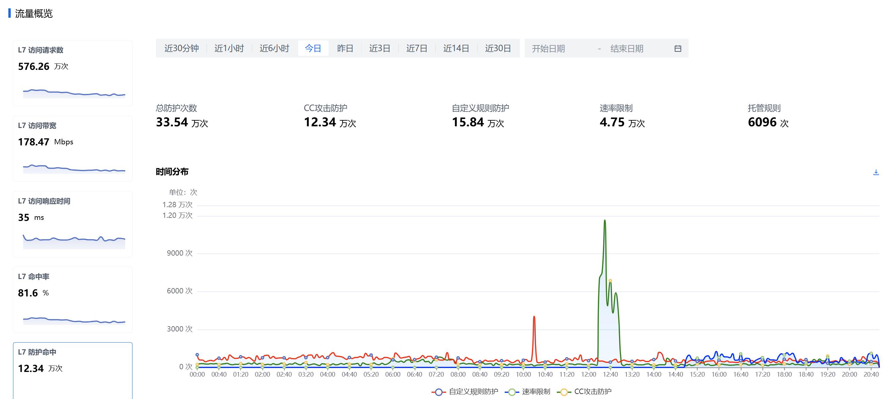The height and width of the screenshot is (399, 889).
Task: Click the 时间分布 chart title
Action: [172, 171]
